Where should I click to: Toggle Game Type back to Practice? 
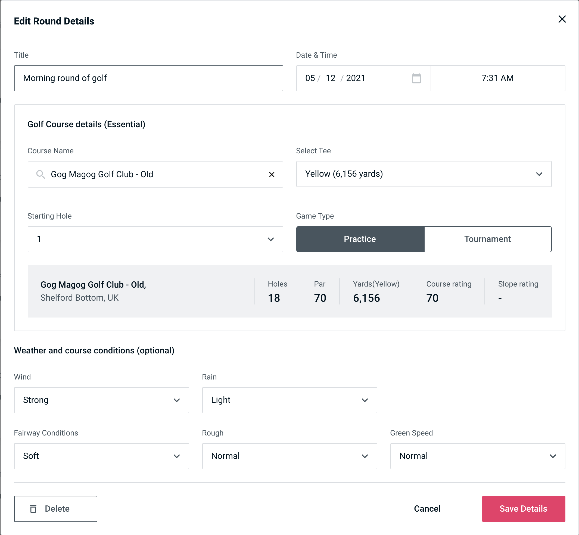click(361, 239)
